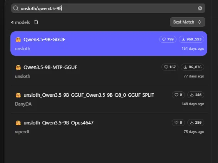The height and width of the screenshot is (163, 218).
Task: Open the Best Match sort dropdown
Action: click(187, 22)
